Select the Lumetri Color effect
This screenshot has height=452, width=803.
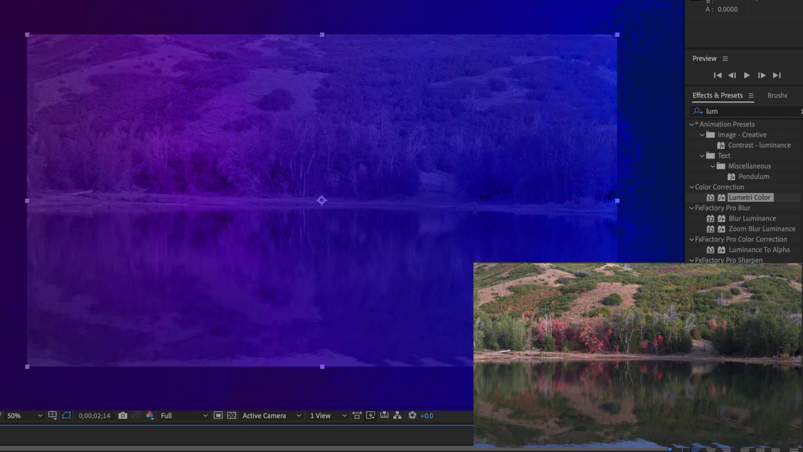pyautogui.click(x=750, y=198)
